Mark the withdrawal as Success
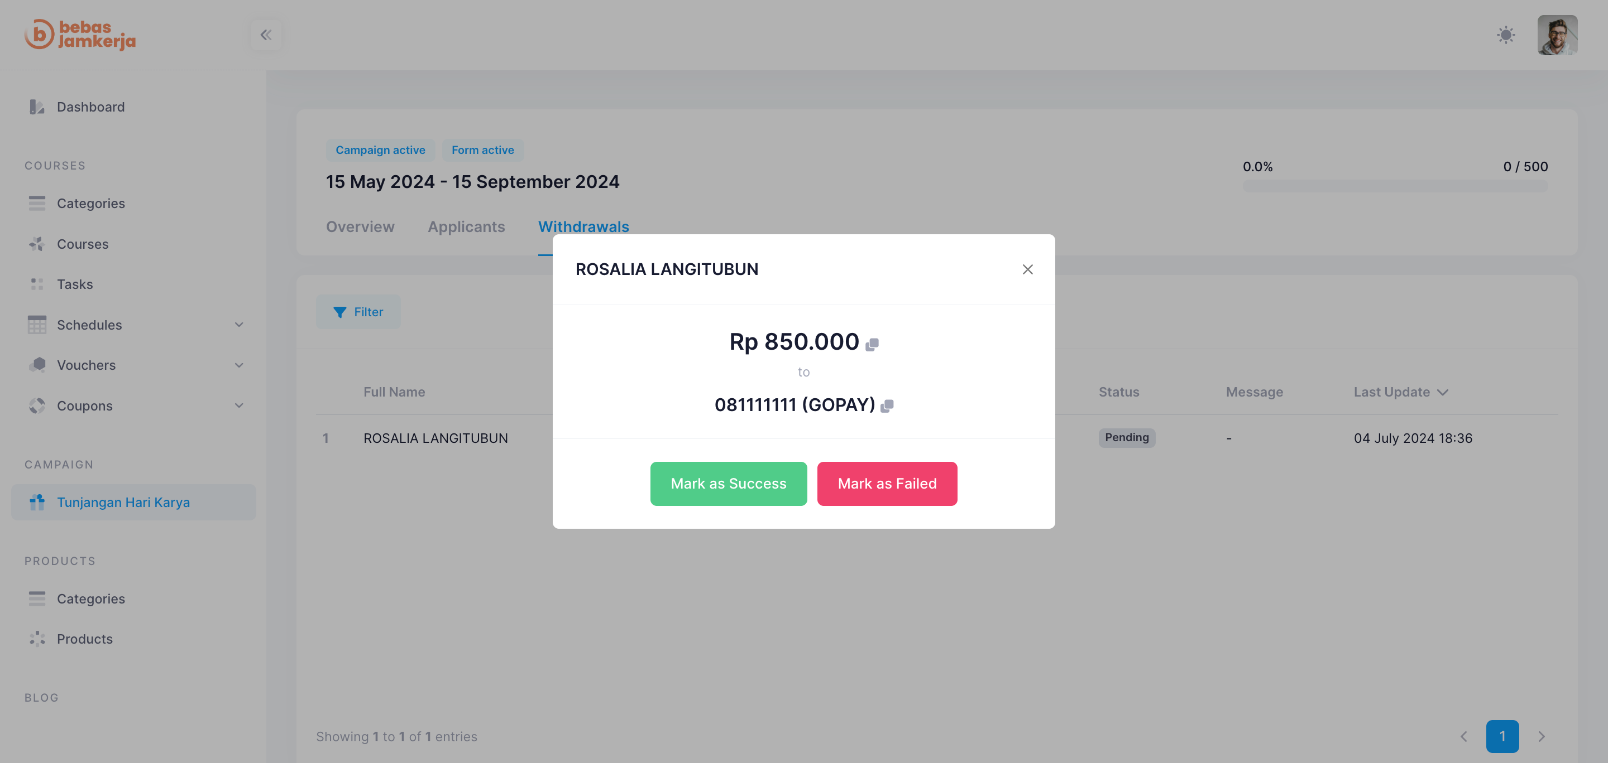 pyautogui.click(x=729, y=484)
